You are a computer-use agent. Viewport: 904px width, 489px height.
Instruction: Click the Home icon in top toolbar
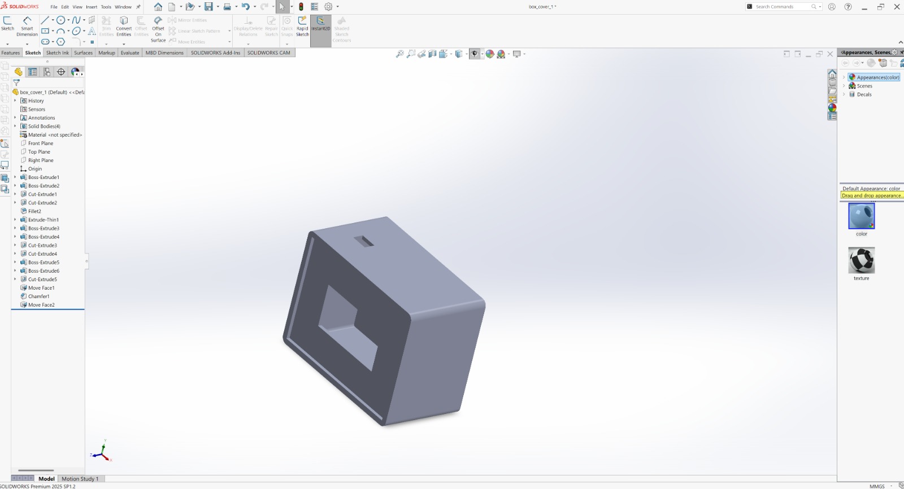tap(158, 7)
